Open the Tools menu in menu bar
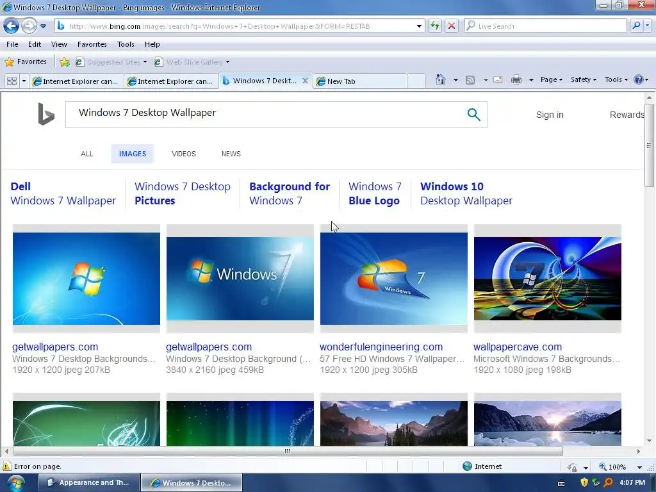The height and width of the screenshot is (492, 656). click(126, 44)
